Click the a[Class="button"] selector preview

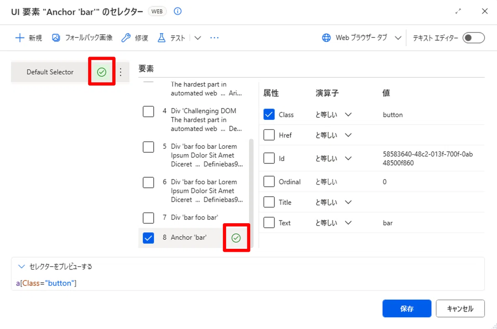tap(46, 283)
